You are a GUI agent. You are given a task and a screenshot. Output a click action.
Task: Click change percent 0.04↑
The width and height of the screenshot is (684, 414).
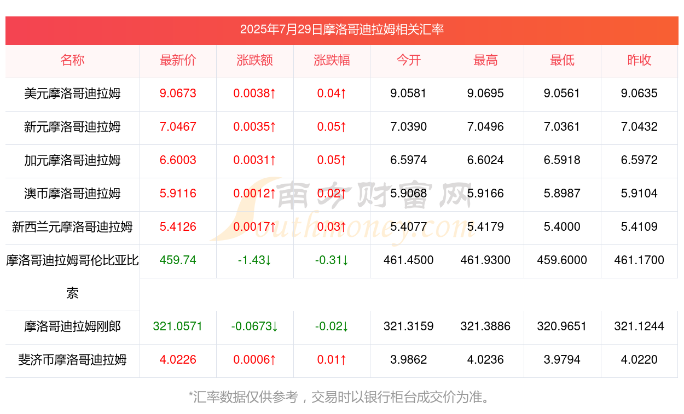tap(332, 94)
